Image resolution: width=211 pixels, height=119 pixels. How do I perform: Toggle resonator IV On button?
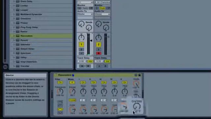(114, 82)
